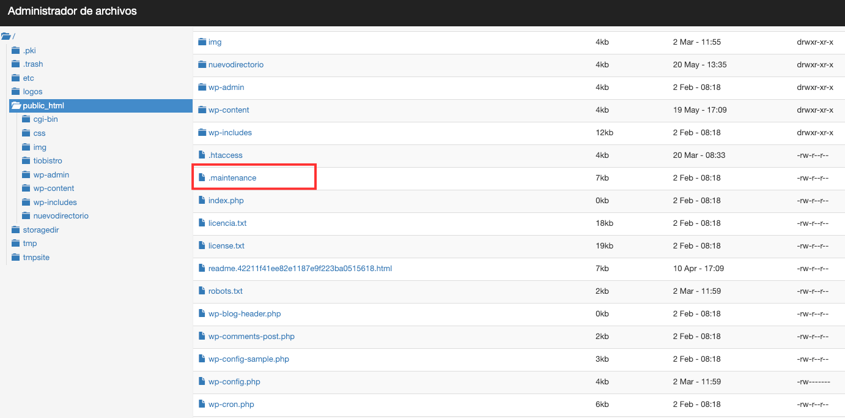The image size is (845, 418).
Task: Click the file icon next to .htaccess
Action: [x=202, y=155]
